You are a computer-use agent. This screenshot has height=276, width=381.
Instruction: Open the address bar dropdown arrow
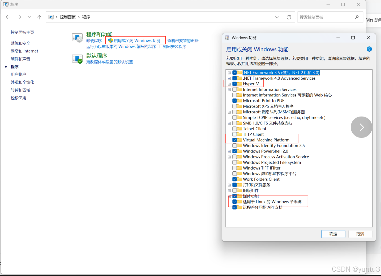[277, 17]
